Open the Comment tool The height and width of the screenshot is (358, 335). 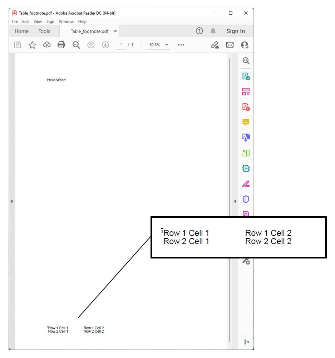pos(246,122)
